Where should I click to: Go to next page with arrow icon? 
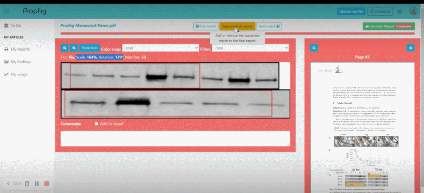click(410, 48)
